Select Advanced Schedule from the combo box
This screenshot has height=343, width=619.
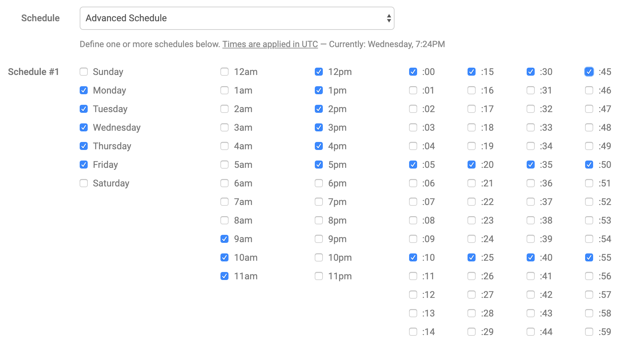point(236,18)
